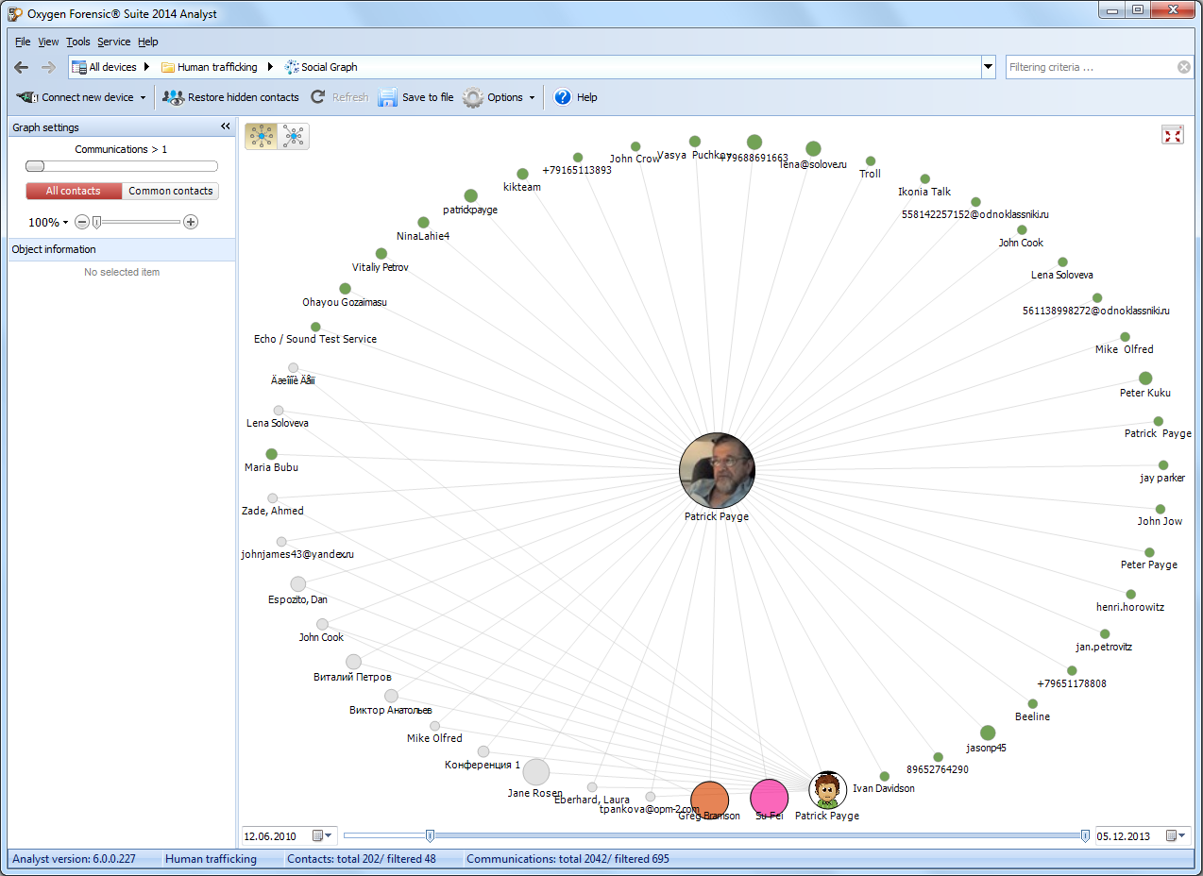Click the plus zoom-in button
Screen dimensions: 1203x876
[x=191, y=222]
